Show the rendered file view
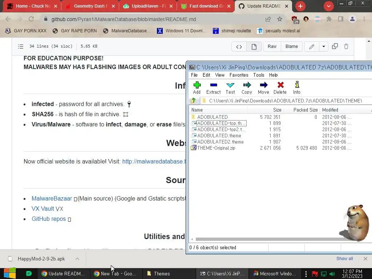372x279 pixels. [254, 46]
